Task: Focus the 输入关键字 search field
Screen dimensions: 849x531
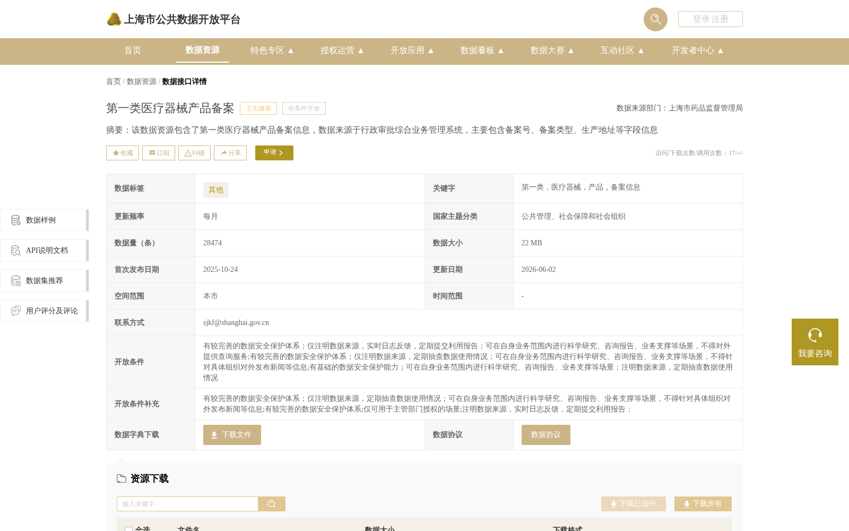Action: coord(187,504)
